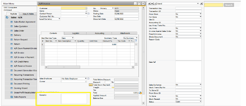Viewport: 246px width, 106px height.
Task: Open the Dunning Wizard entry
Action: (x=21, y=88)
